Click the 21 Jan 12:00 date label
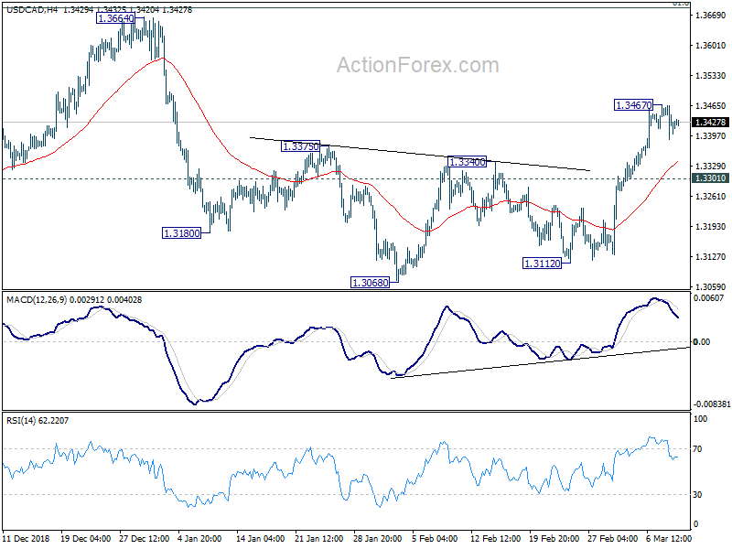732x549 pixels. (x=319, y=538)
